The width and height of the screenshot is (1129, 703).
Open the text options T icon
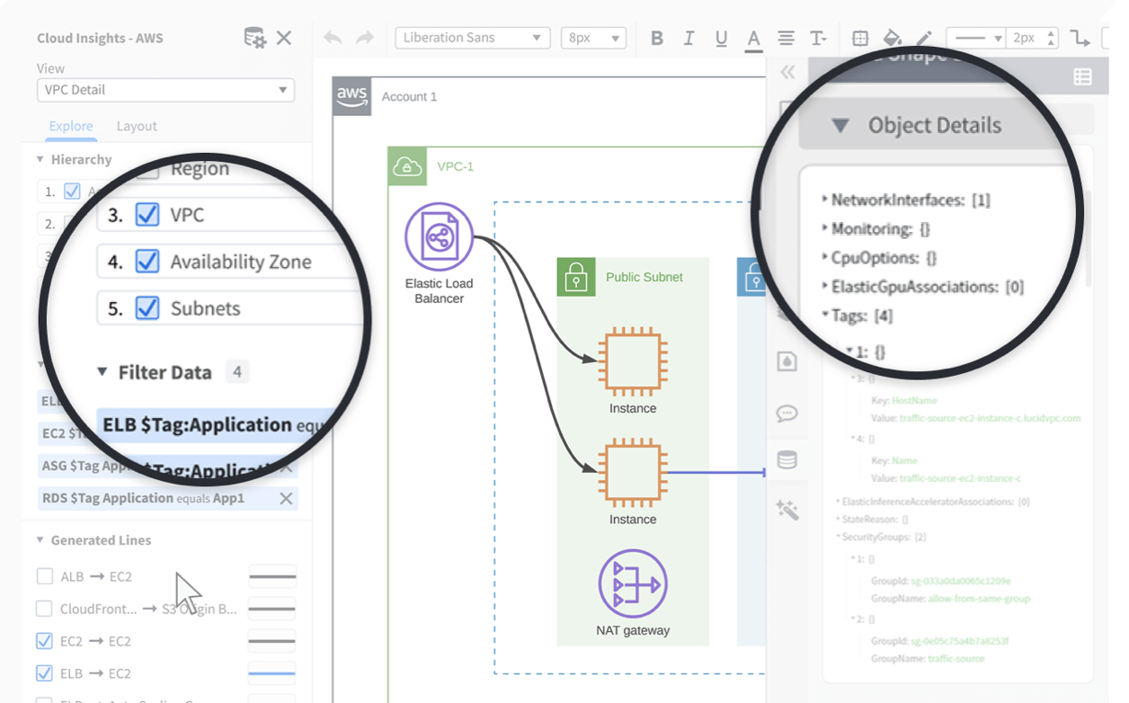[x=818, y=38]
